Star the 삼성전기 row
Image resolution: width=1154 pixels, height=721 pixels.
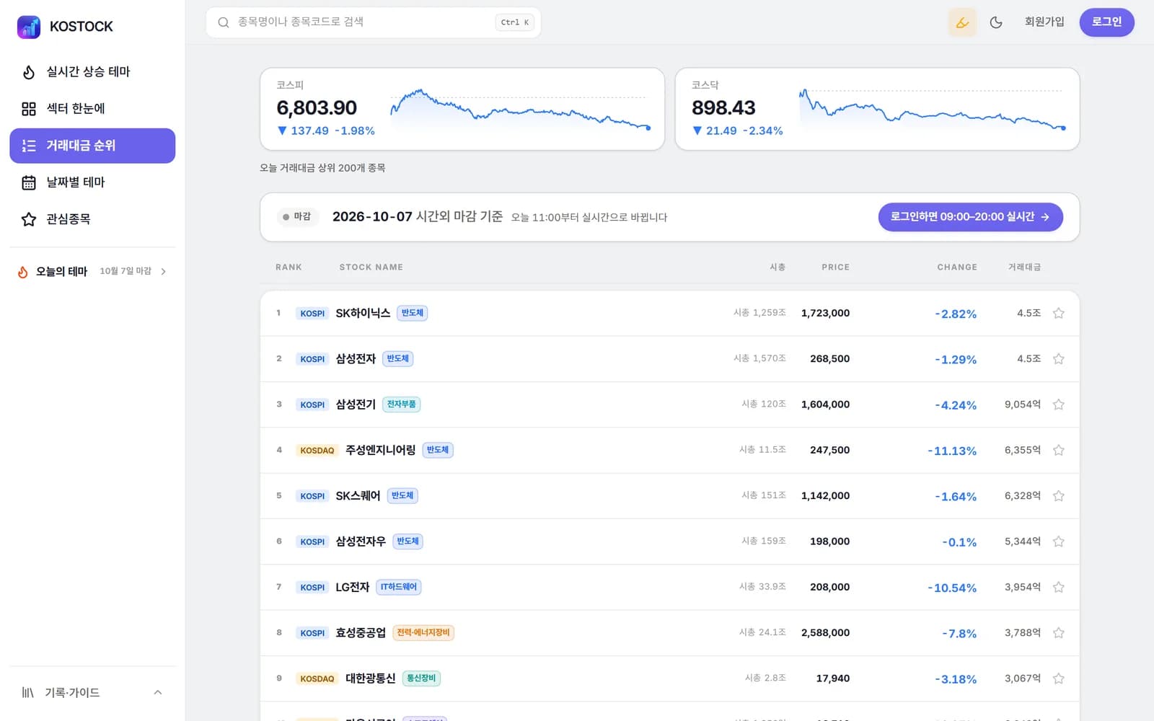(1059, 404)
